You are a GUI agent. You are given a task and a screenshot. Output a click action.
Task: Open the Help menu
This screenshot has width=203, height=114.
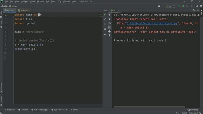pyautogui.click(x=74, y=2)
